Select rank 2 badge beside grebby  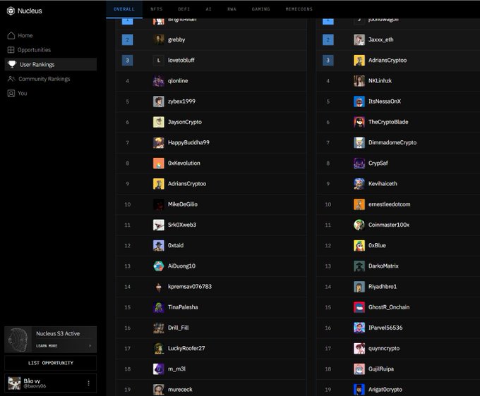pos(127,39)
